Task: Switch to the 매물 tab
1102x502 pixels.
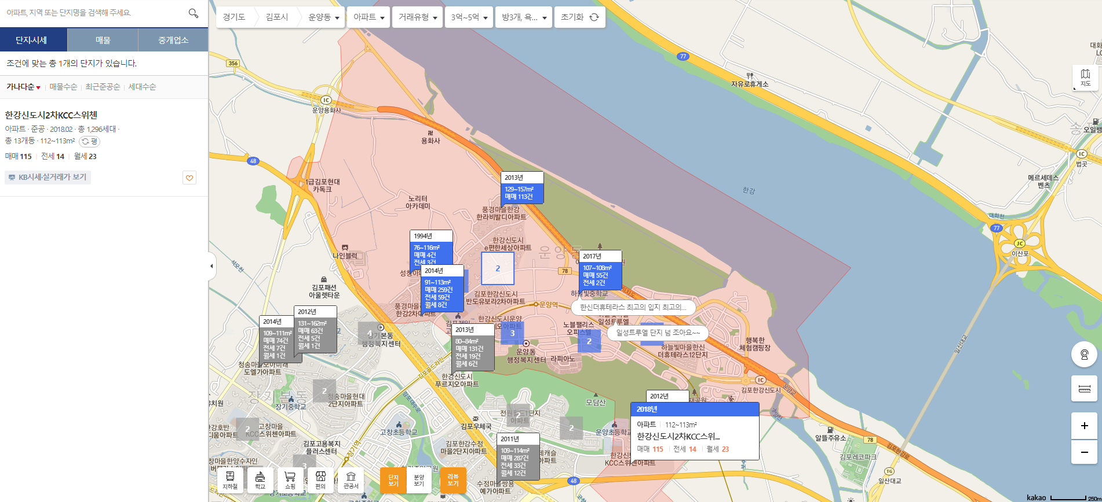Action: coord(103,40)
